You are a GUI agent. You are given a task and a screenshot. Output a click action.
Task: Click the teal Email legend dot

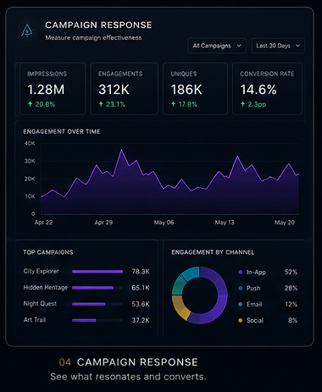[x=241, y=304]
